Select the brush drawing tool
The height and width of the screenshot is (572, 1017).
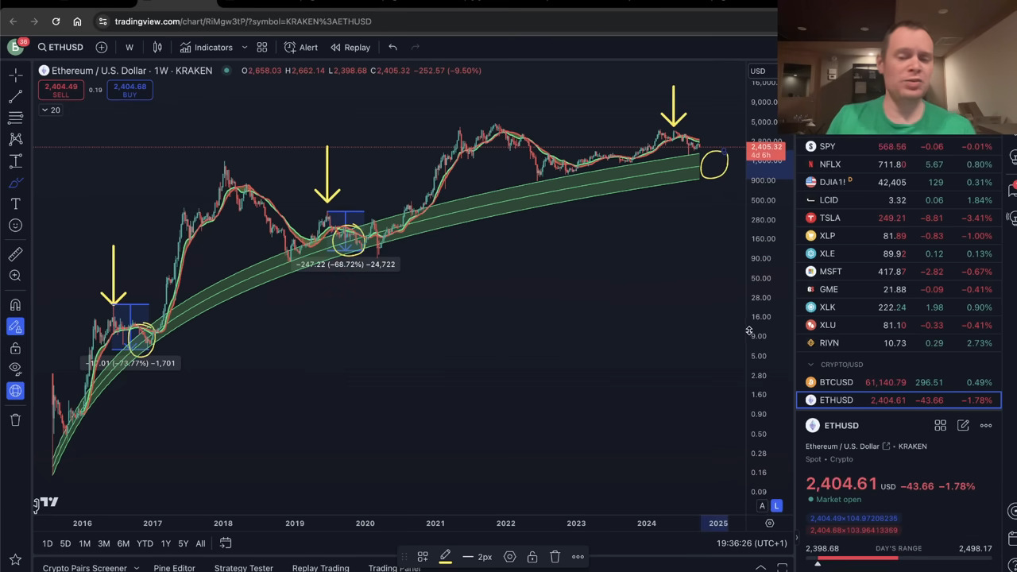click(x=15, y=183)
